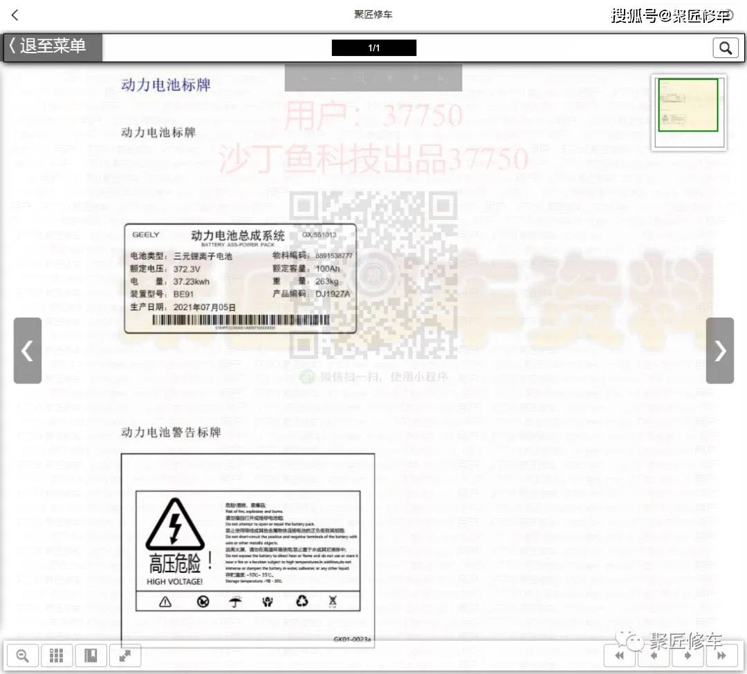Image resolution: width=747 pixels, height=674 pixels.
Task: Click the blue 动力电池标牌 page heading
Action: point(166,85)
